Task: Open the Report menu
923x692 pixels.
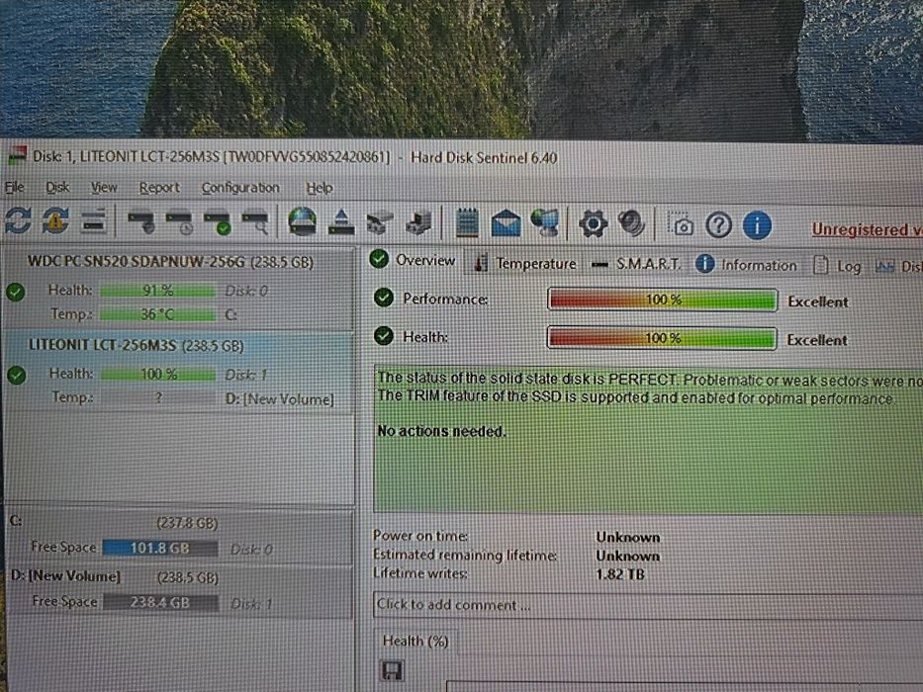Action: [x=159, y=188]
